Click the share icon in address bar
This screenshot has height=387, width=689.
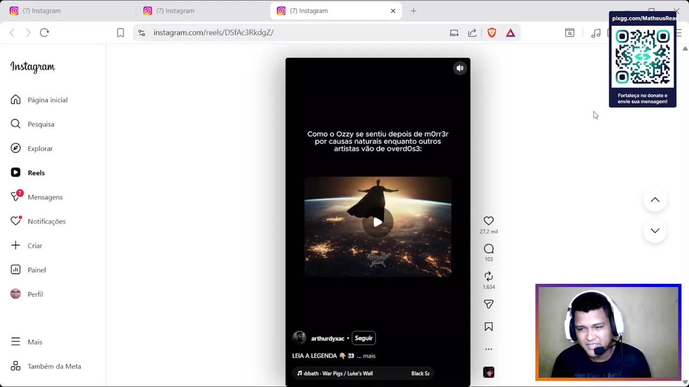(x=472, y=33)
